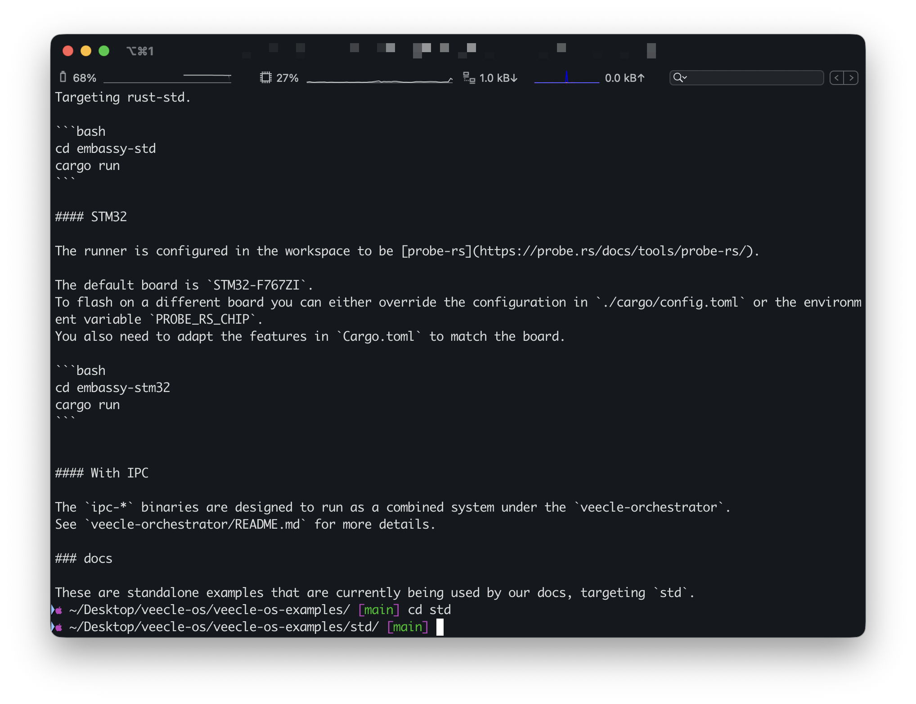Open search options dropdown chevron
The width and height of the screenshot is (916, 704).
tap(685, 78)
